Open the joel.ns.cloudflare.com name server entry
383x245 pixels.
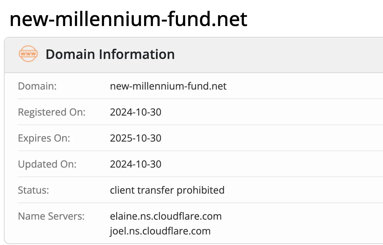(160, 231)
